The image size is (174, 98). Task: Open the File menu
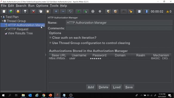pyautogui.click(x=4, y=6)
